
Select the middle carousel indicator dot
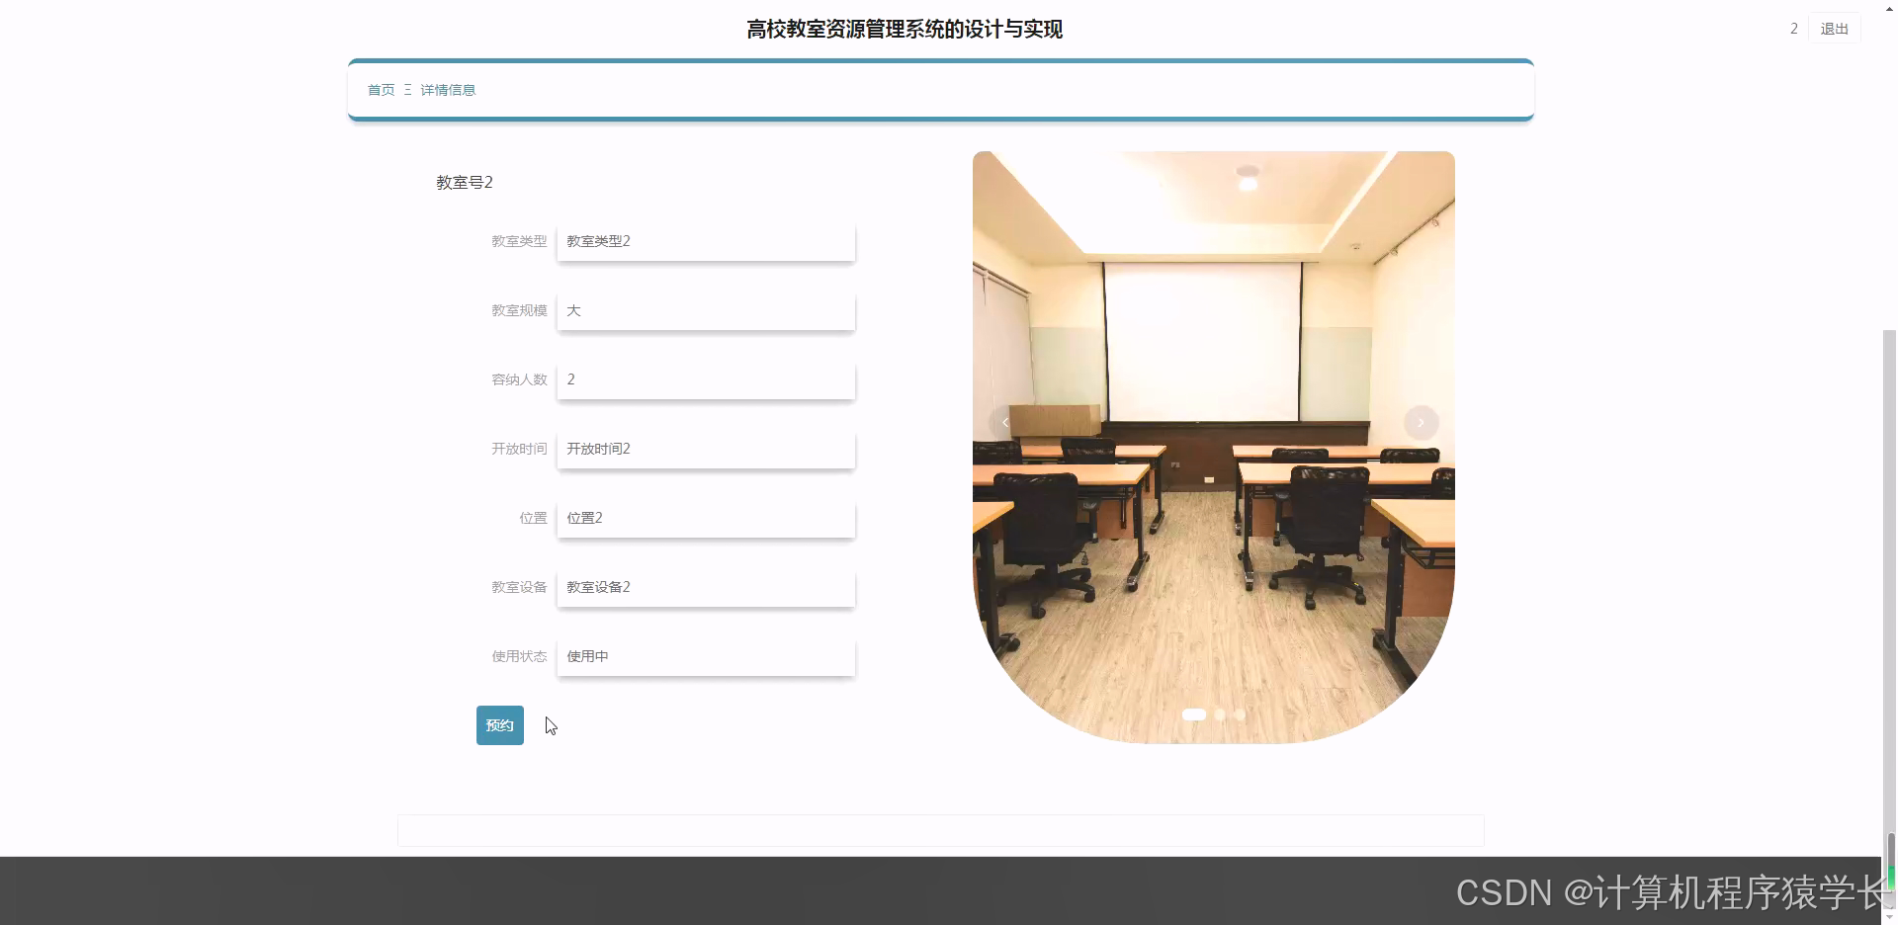[x=1220, y=715]
